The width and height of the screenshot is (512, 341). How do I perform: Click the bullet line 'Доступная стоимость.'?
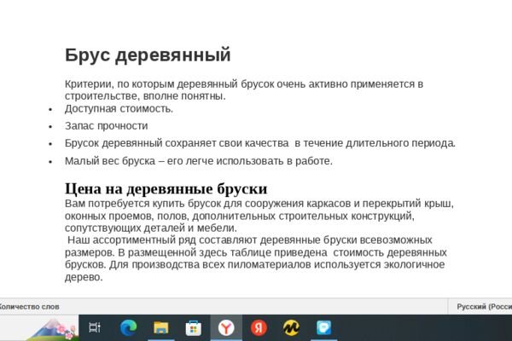(x=119, y=108)
